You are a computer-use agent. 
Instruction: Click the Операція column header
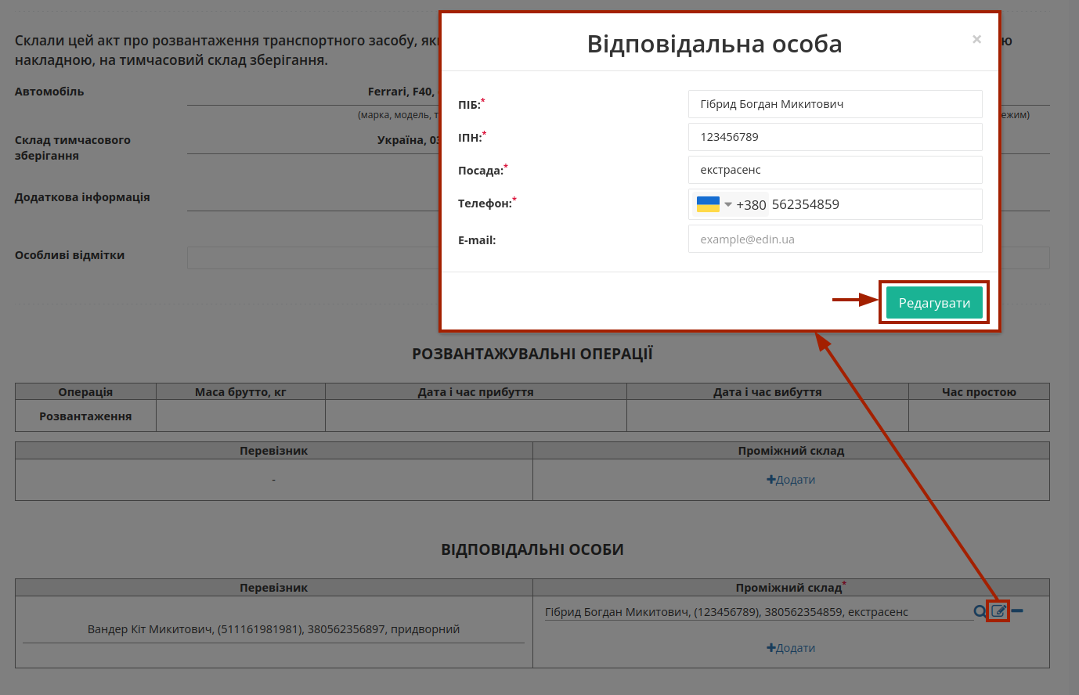click(x=85, y=392)
